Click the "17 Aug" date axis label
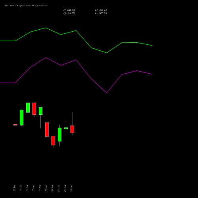 click(x=33, y=188)
